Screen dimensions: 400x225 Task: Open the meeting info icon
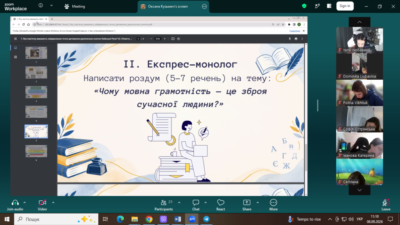(41, 5)
